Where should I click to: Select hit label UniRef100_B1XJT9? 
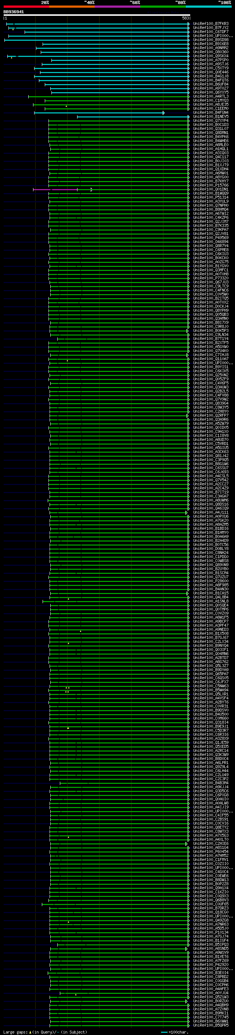click(x=211, y=165)
